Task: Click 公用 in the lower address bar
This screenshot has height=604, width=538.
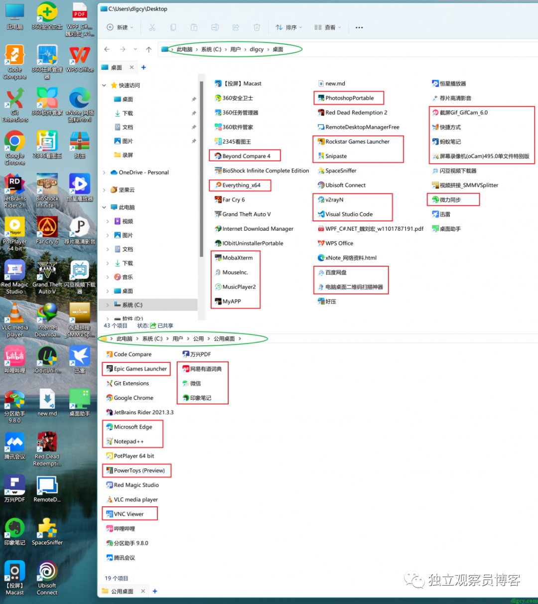Action: [x=198, y=339]
